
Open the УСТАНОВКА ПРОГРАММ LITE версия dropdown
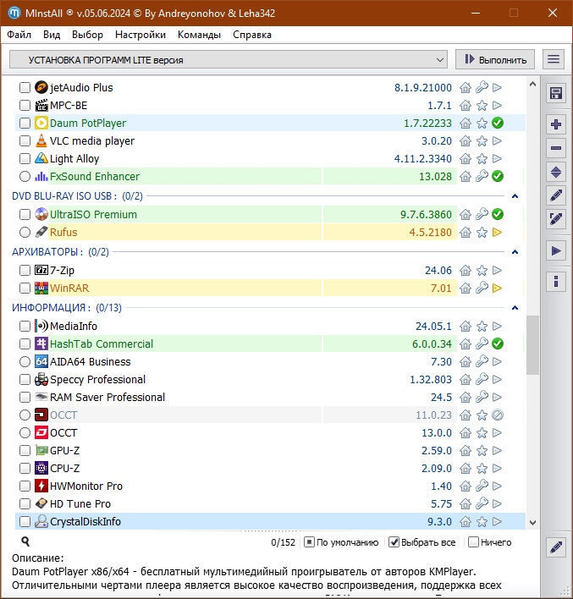(229, 60)
